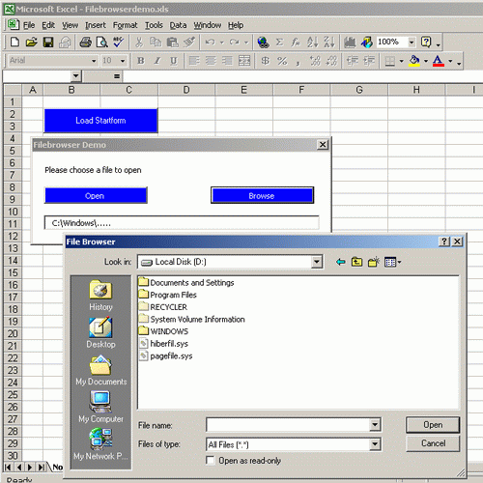Open My Documents in places bar
Screen dimensions: 483x483
coord(100,370)
